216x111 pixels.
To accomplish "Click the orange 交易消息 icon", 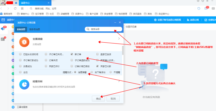I will [24, 42].
